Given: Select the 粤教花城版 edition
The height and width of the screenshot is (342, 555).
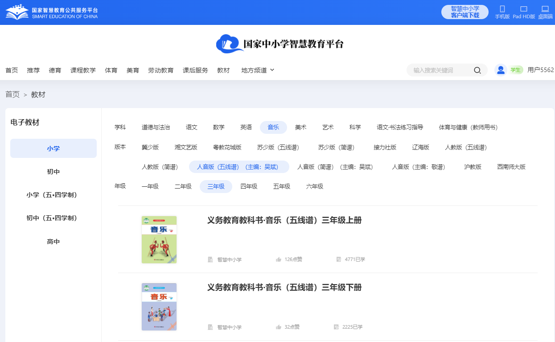Looking at the screenshot, I should [227, 147].
